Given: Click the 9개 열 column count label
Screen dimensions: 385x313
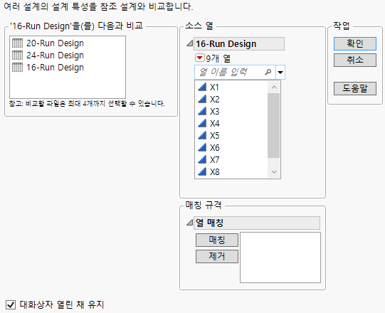Looking at the screenshot, I should (x=218, y=58).
